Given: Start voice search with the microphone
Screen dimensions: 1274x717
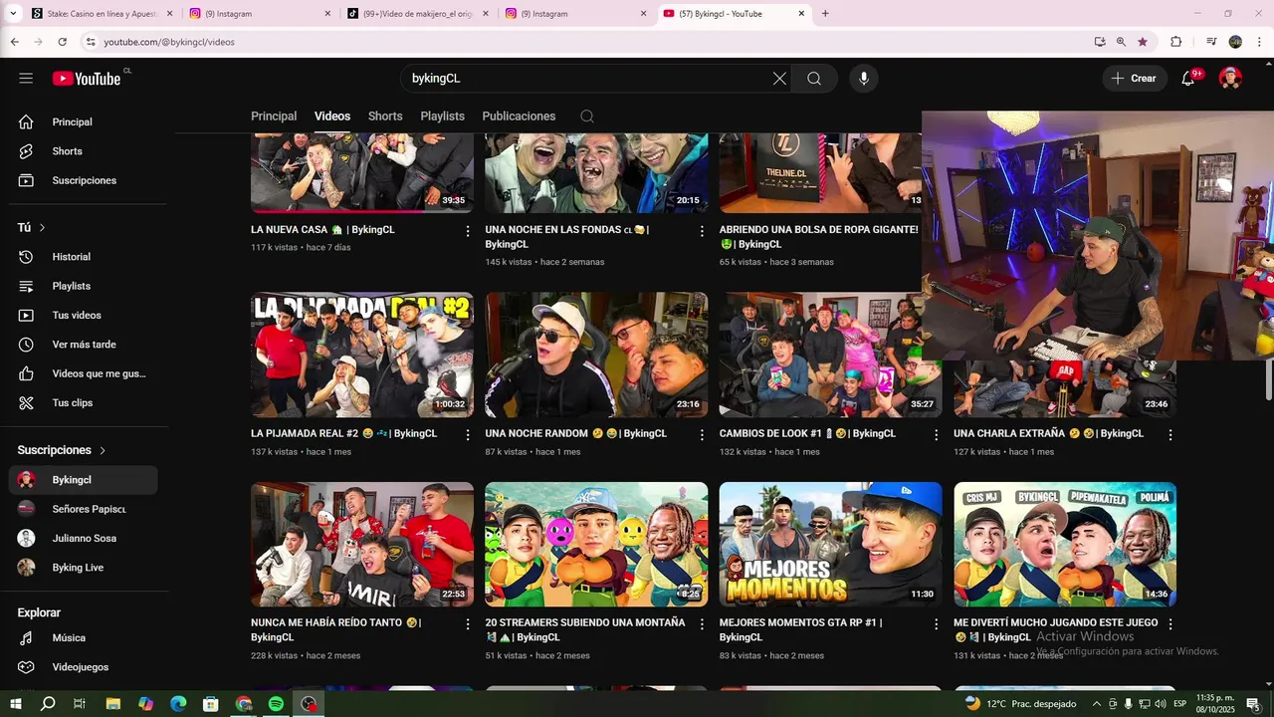Looking at the screenshot, I should pos(863,79).
